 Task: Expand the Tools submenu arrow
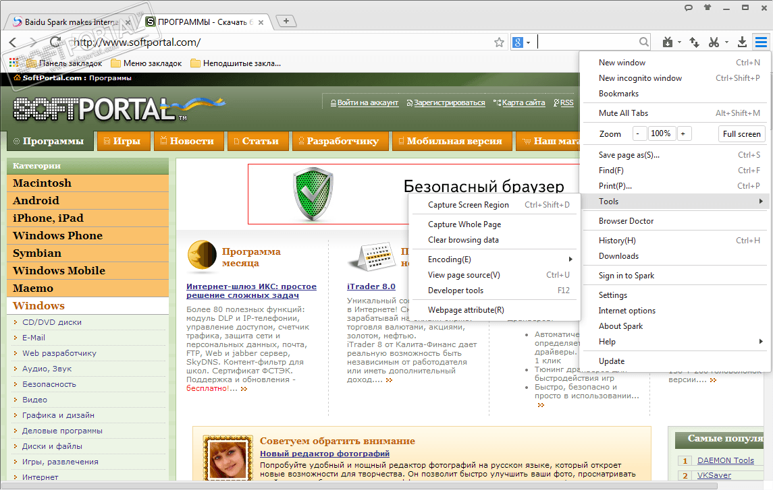[x=761, y=202]
